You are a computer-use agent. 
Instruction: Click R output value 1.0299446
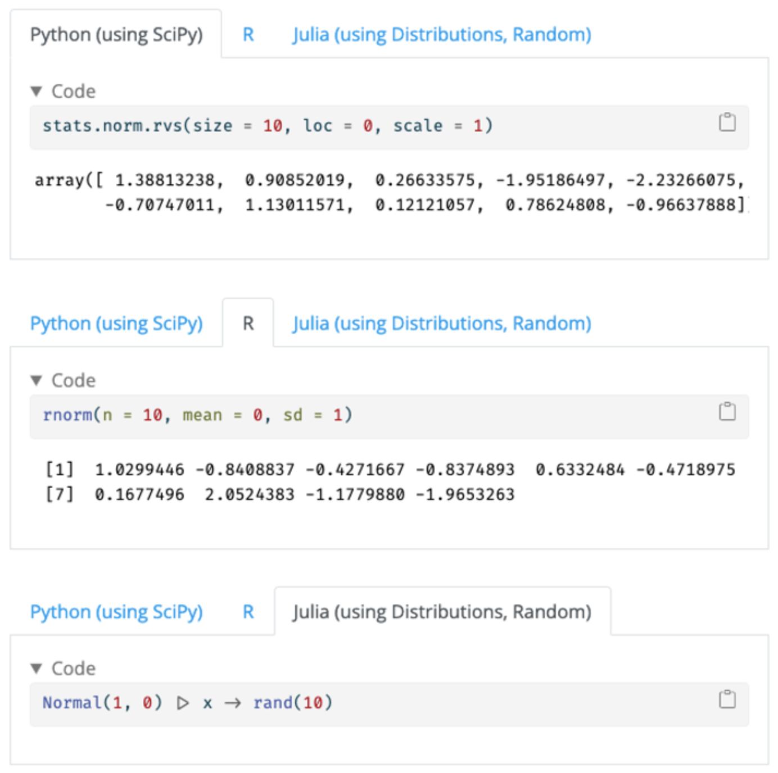[139, 469]
